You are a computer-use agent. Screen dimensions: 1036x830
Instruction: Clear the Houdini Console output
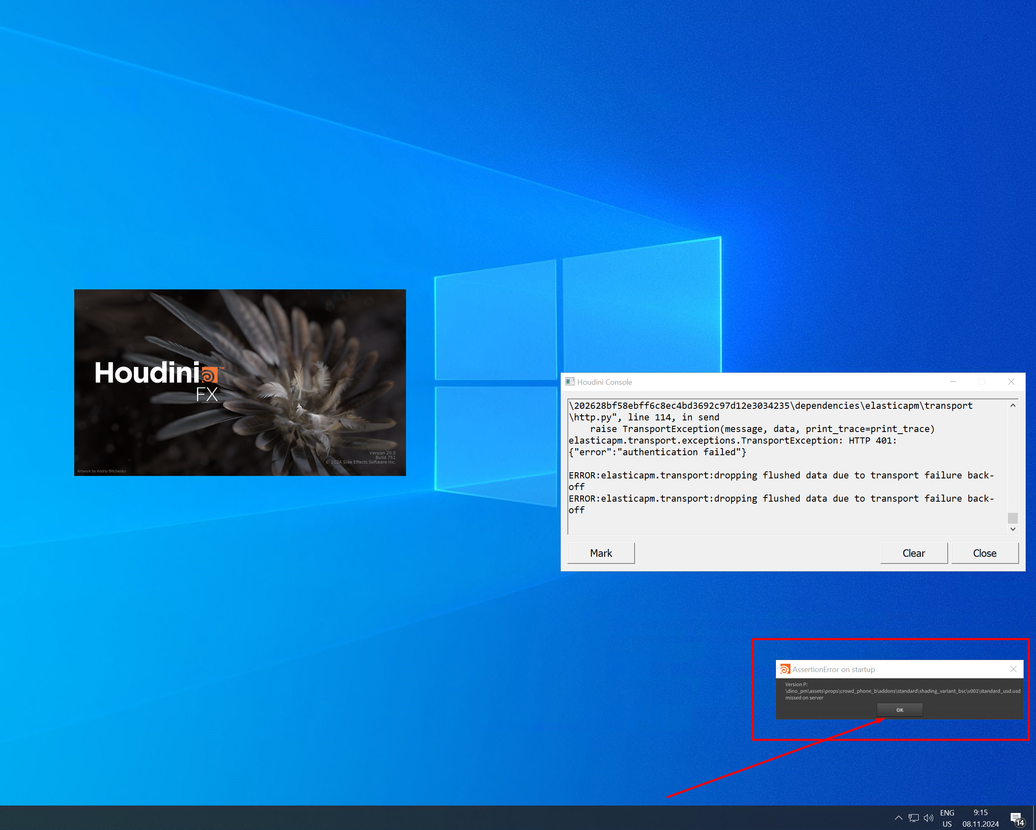tap(914, 553)
